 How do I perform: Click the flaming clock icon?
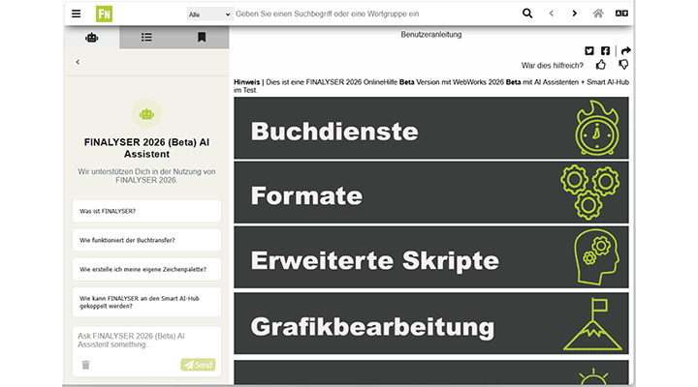597,128
